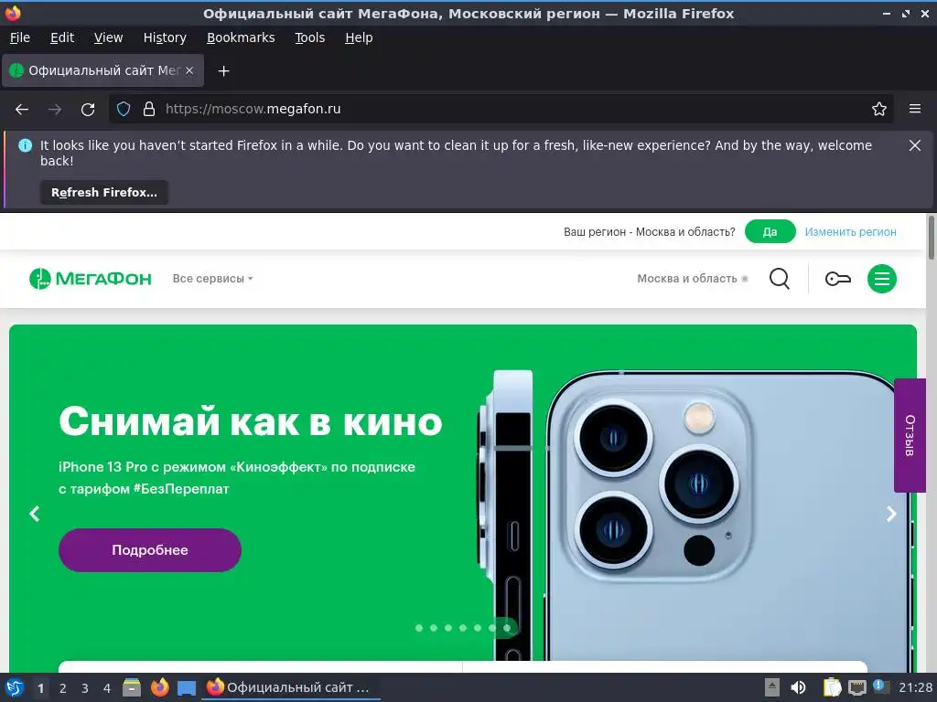Launch the file manager from the taskbar
937x702 pixels.
(x=132, y=687)
